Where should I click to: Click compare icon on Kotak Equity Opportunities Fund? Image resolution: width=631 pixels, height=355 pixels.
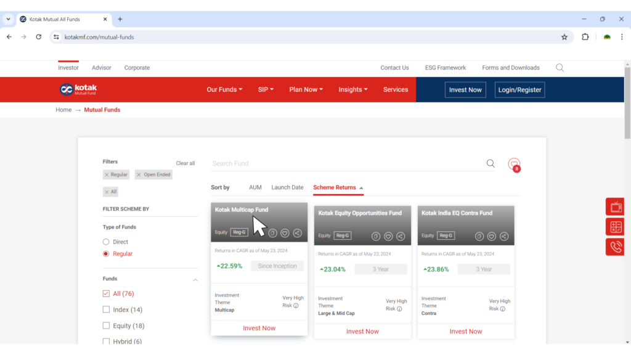click(x=376, y=236)
